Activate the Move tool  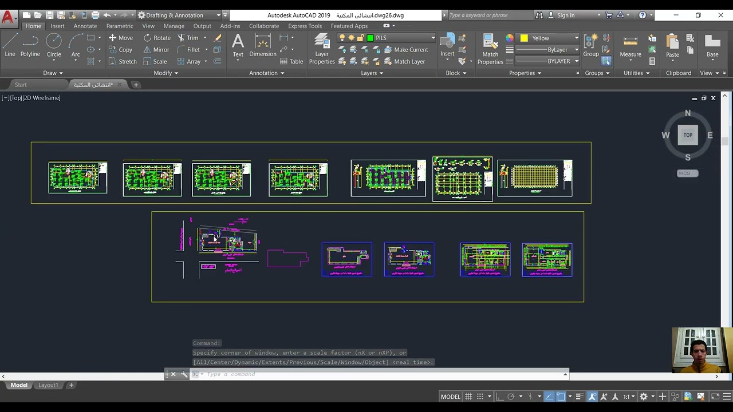coord(121,38)
